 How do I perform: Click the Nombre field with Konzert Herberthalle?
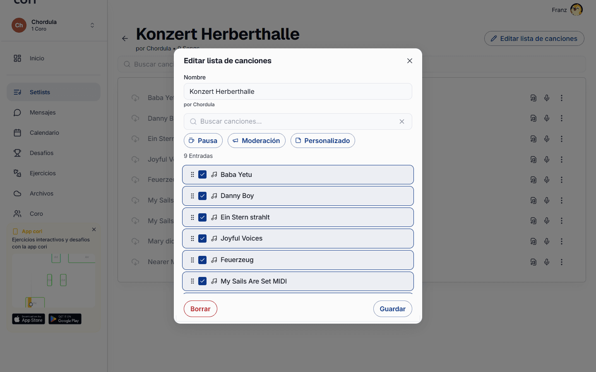click(298, 91)
